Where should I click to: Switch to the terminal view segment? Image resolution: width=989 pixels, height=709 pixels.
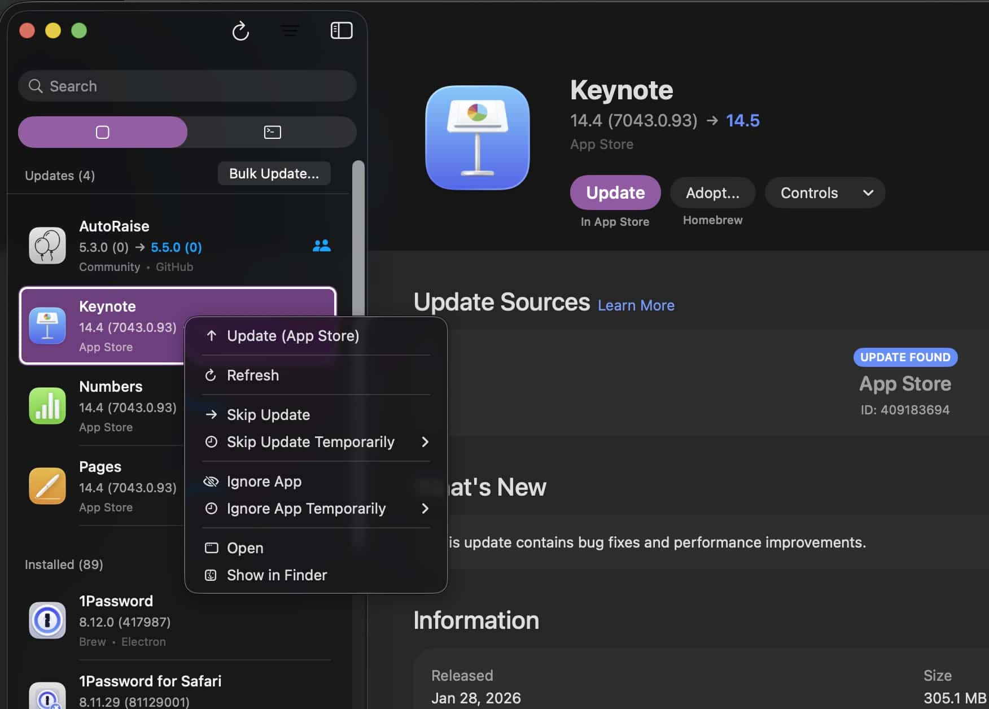(272, 132)
